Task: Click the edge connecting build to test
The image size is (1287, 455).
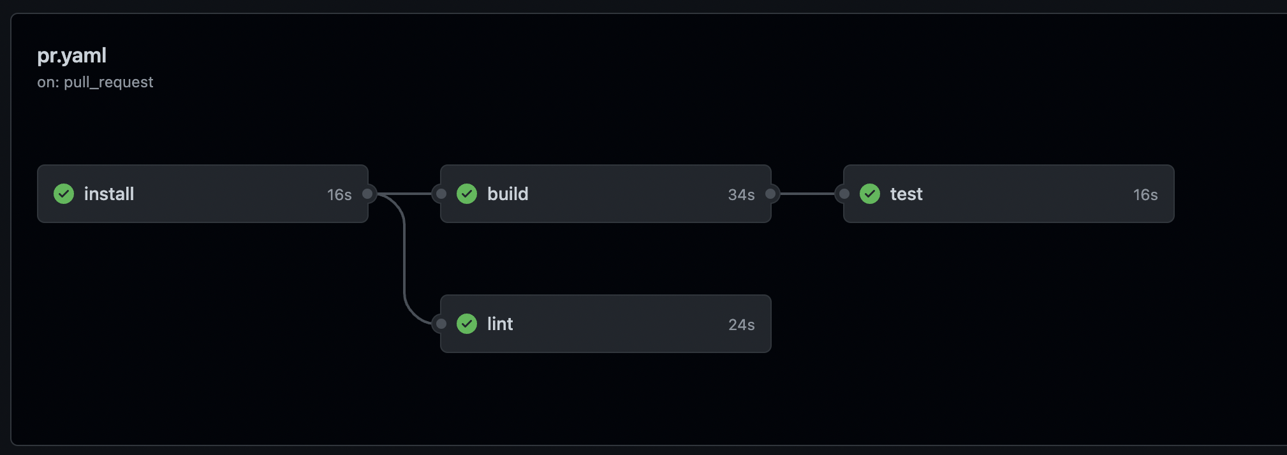Action: 807,194
